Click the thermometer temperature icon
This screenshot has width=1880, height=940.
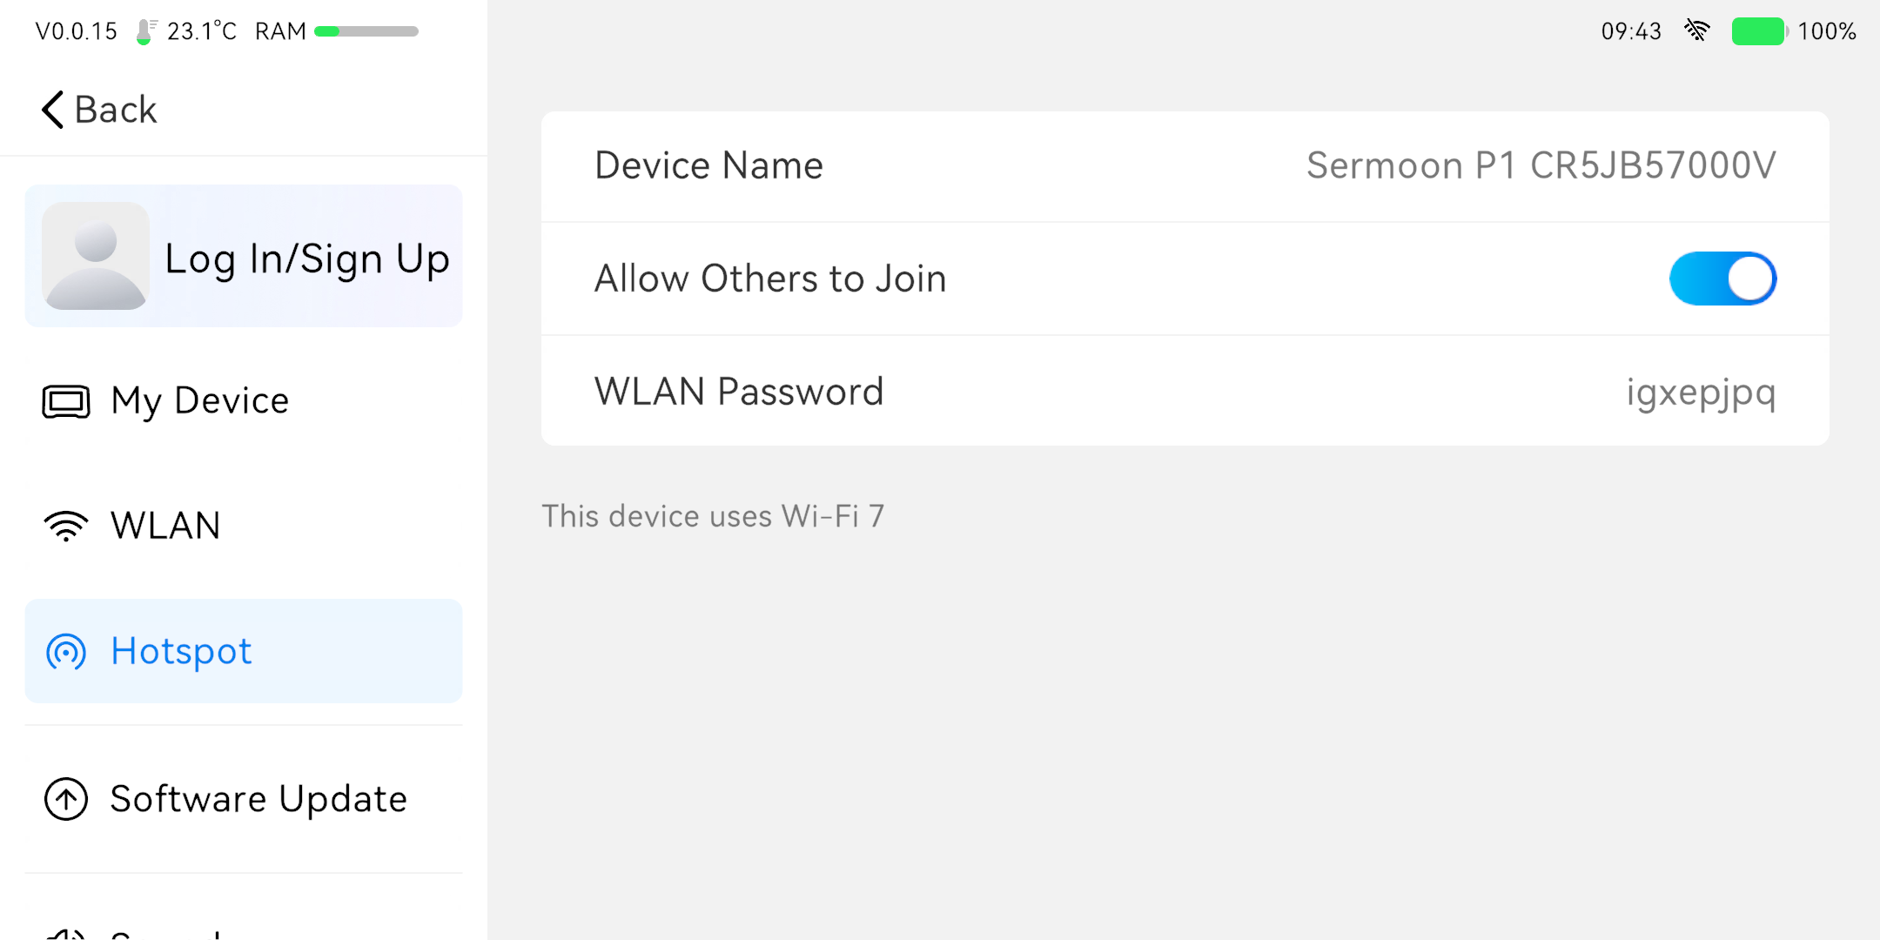[145, 31]
